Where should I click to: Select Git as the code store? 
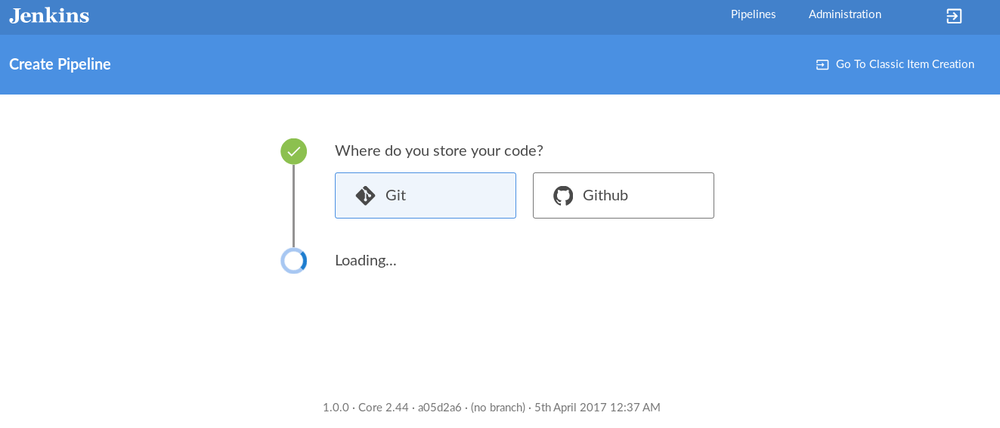coord(425,195)
